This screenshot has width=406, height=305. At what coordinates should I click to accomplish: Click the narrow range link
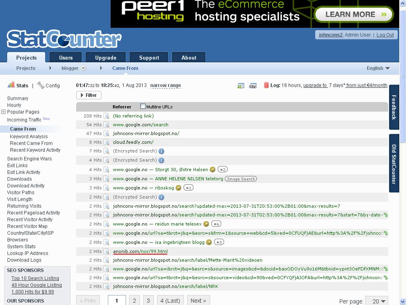pyautogui.click(x=165, y=85)
